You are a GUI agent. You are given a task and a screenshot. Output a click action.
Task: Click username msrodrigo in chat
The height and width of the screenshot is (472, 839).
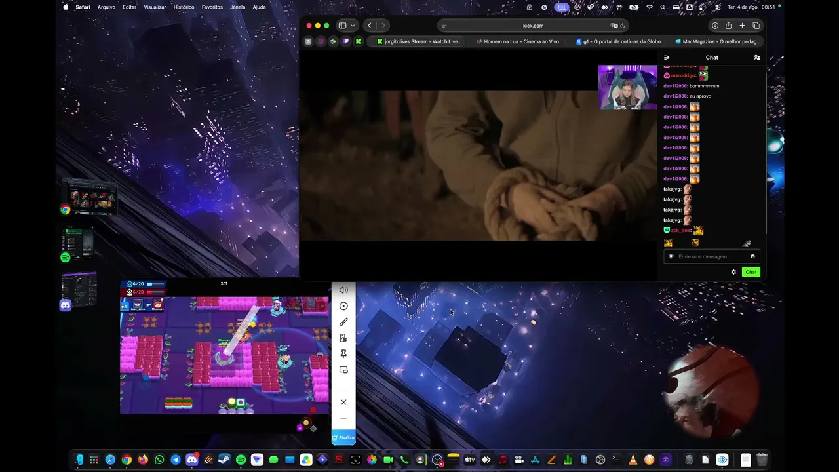682,75
